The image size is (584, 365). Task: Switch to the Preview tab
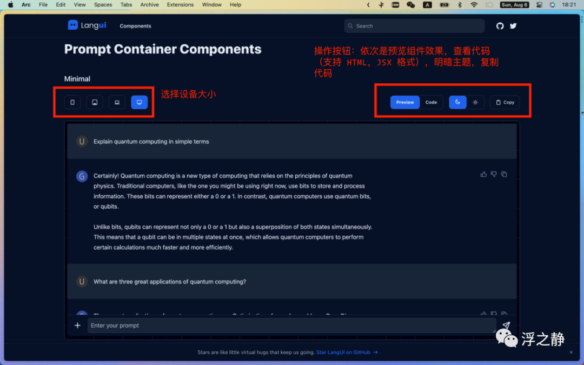pyautogui.click(x=405, y=102)
